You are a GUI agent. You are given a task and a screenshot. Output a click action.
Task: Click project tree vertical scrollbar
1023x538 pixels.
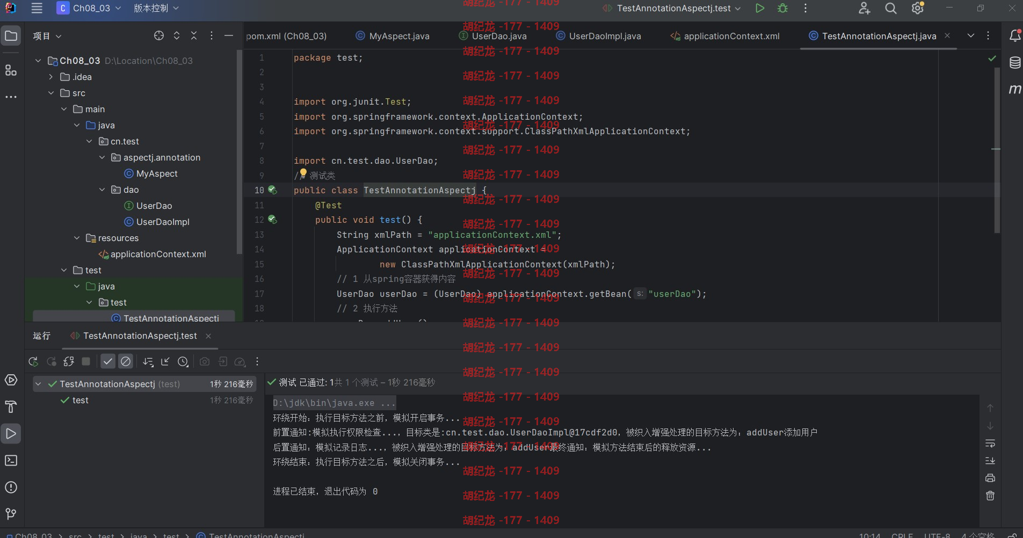[240, 152]
